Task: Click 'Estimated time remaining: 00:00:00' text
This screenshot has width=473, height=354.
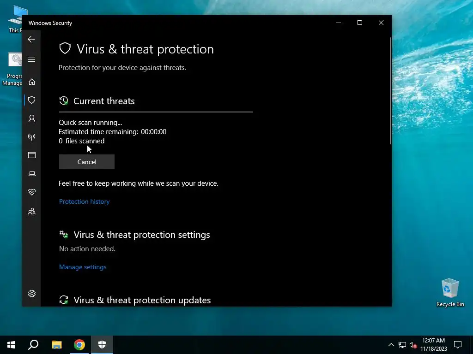Action: pos(113,132)
